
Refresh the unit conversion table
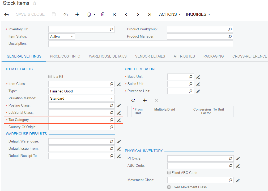point(133,100)
